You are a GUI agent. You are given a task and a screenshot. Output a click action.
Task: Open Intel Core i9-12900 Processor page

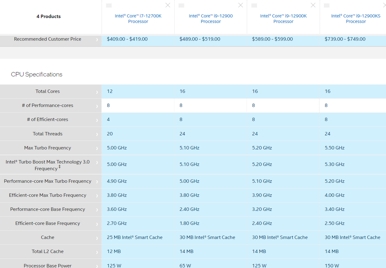pos(211,19)
